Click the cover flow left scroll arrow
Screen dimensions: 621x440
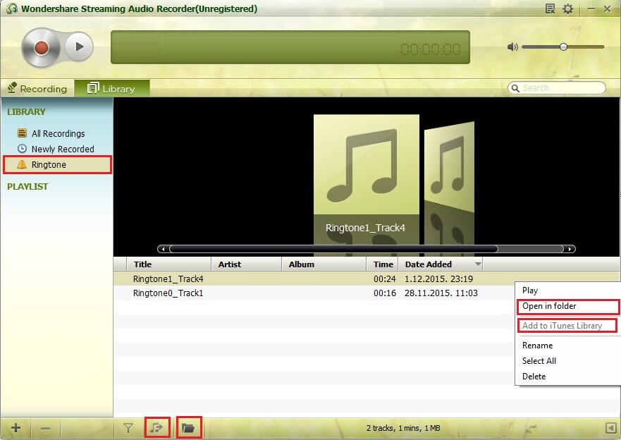coord(163,249)
